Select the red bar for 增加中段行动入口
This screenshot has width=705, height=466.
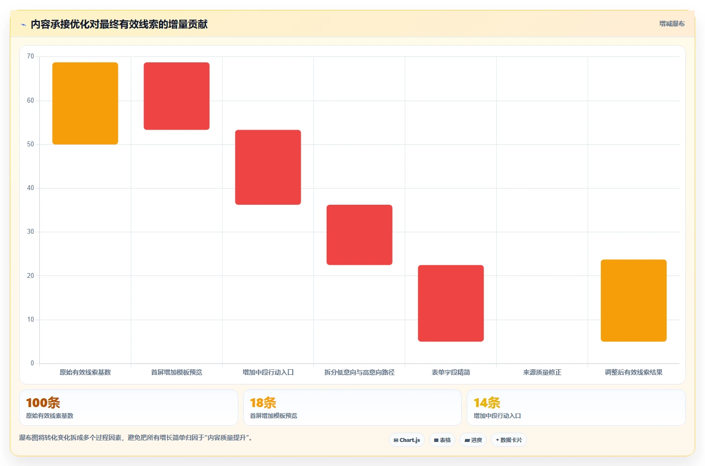click(x=268, y=167)
